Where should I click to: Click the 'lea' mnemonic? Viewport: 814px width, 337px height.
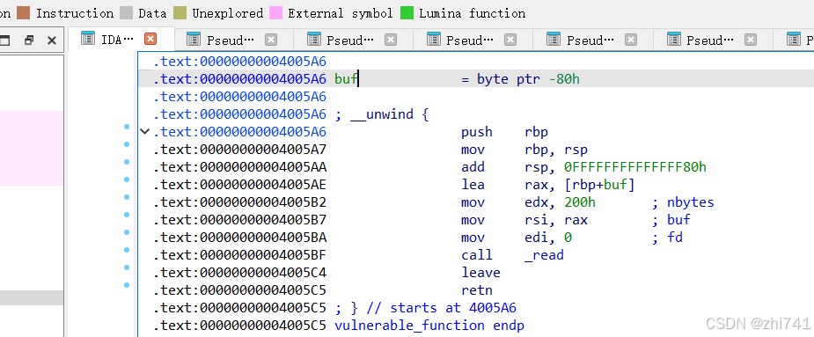point(473,185)
